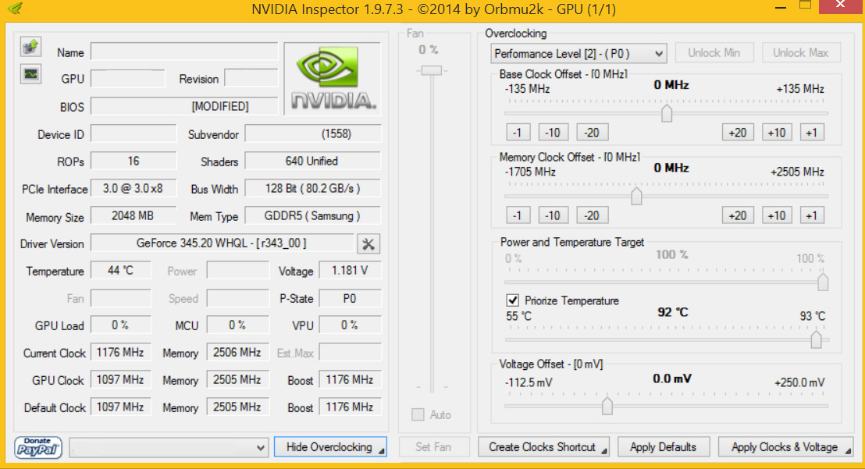Click +20 under Memory Clock Offset
The width and height of the screenshot is (865, 469).
738,215
